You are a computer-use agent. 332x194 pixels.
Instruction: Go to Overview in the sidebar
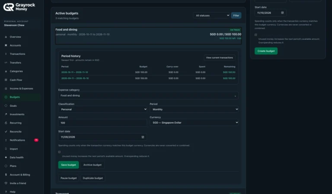point(15,37)
